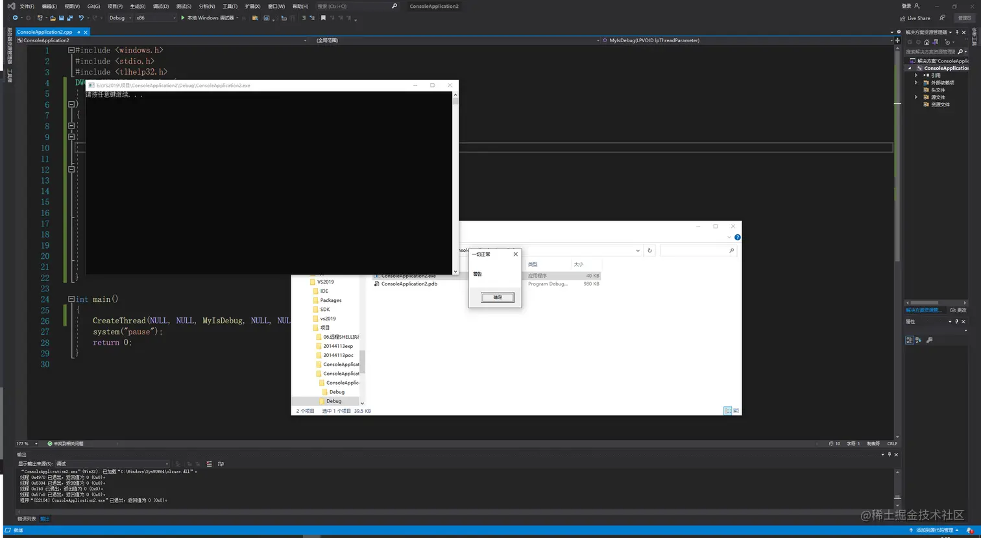Open the x86 platform dropdown
The image size is (981, 538).
pyautogui.click(x=155, y=18)
